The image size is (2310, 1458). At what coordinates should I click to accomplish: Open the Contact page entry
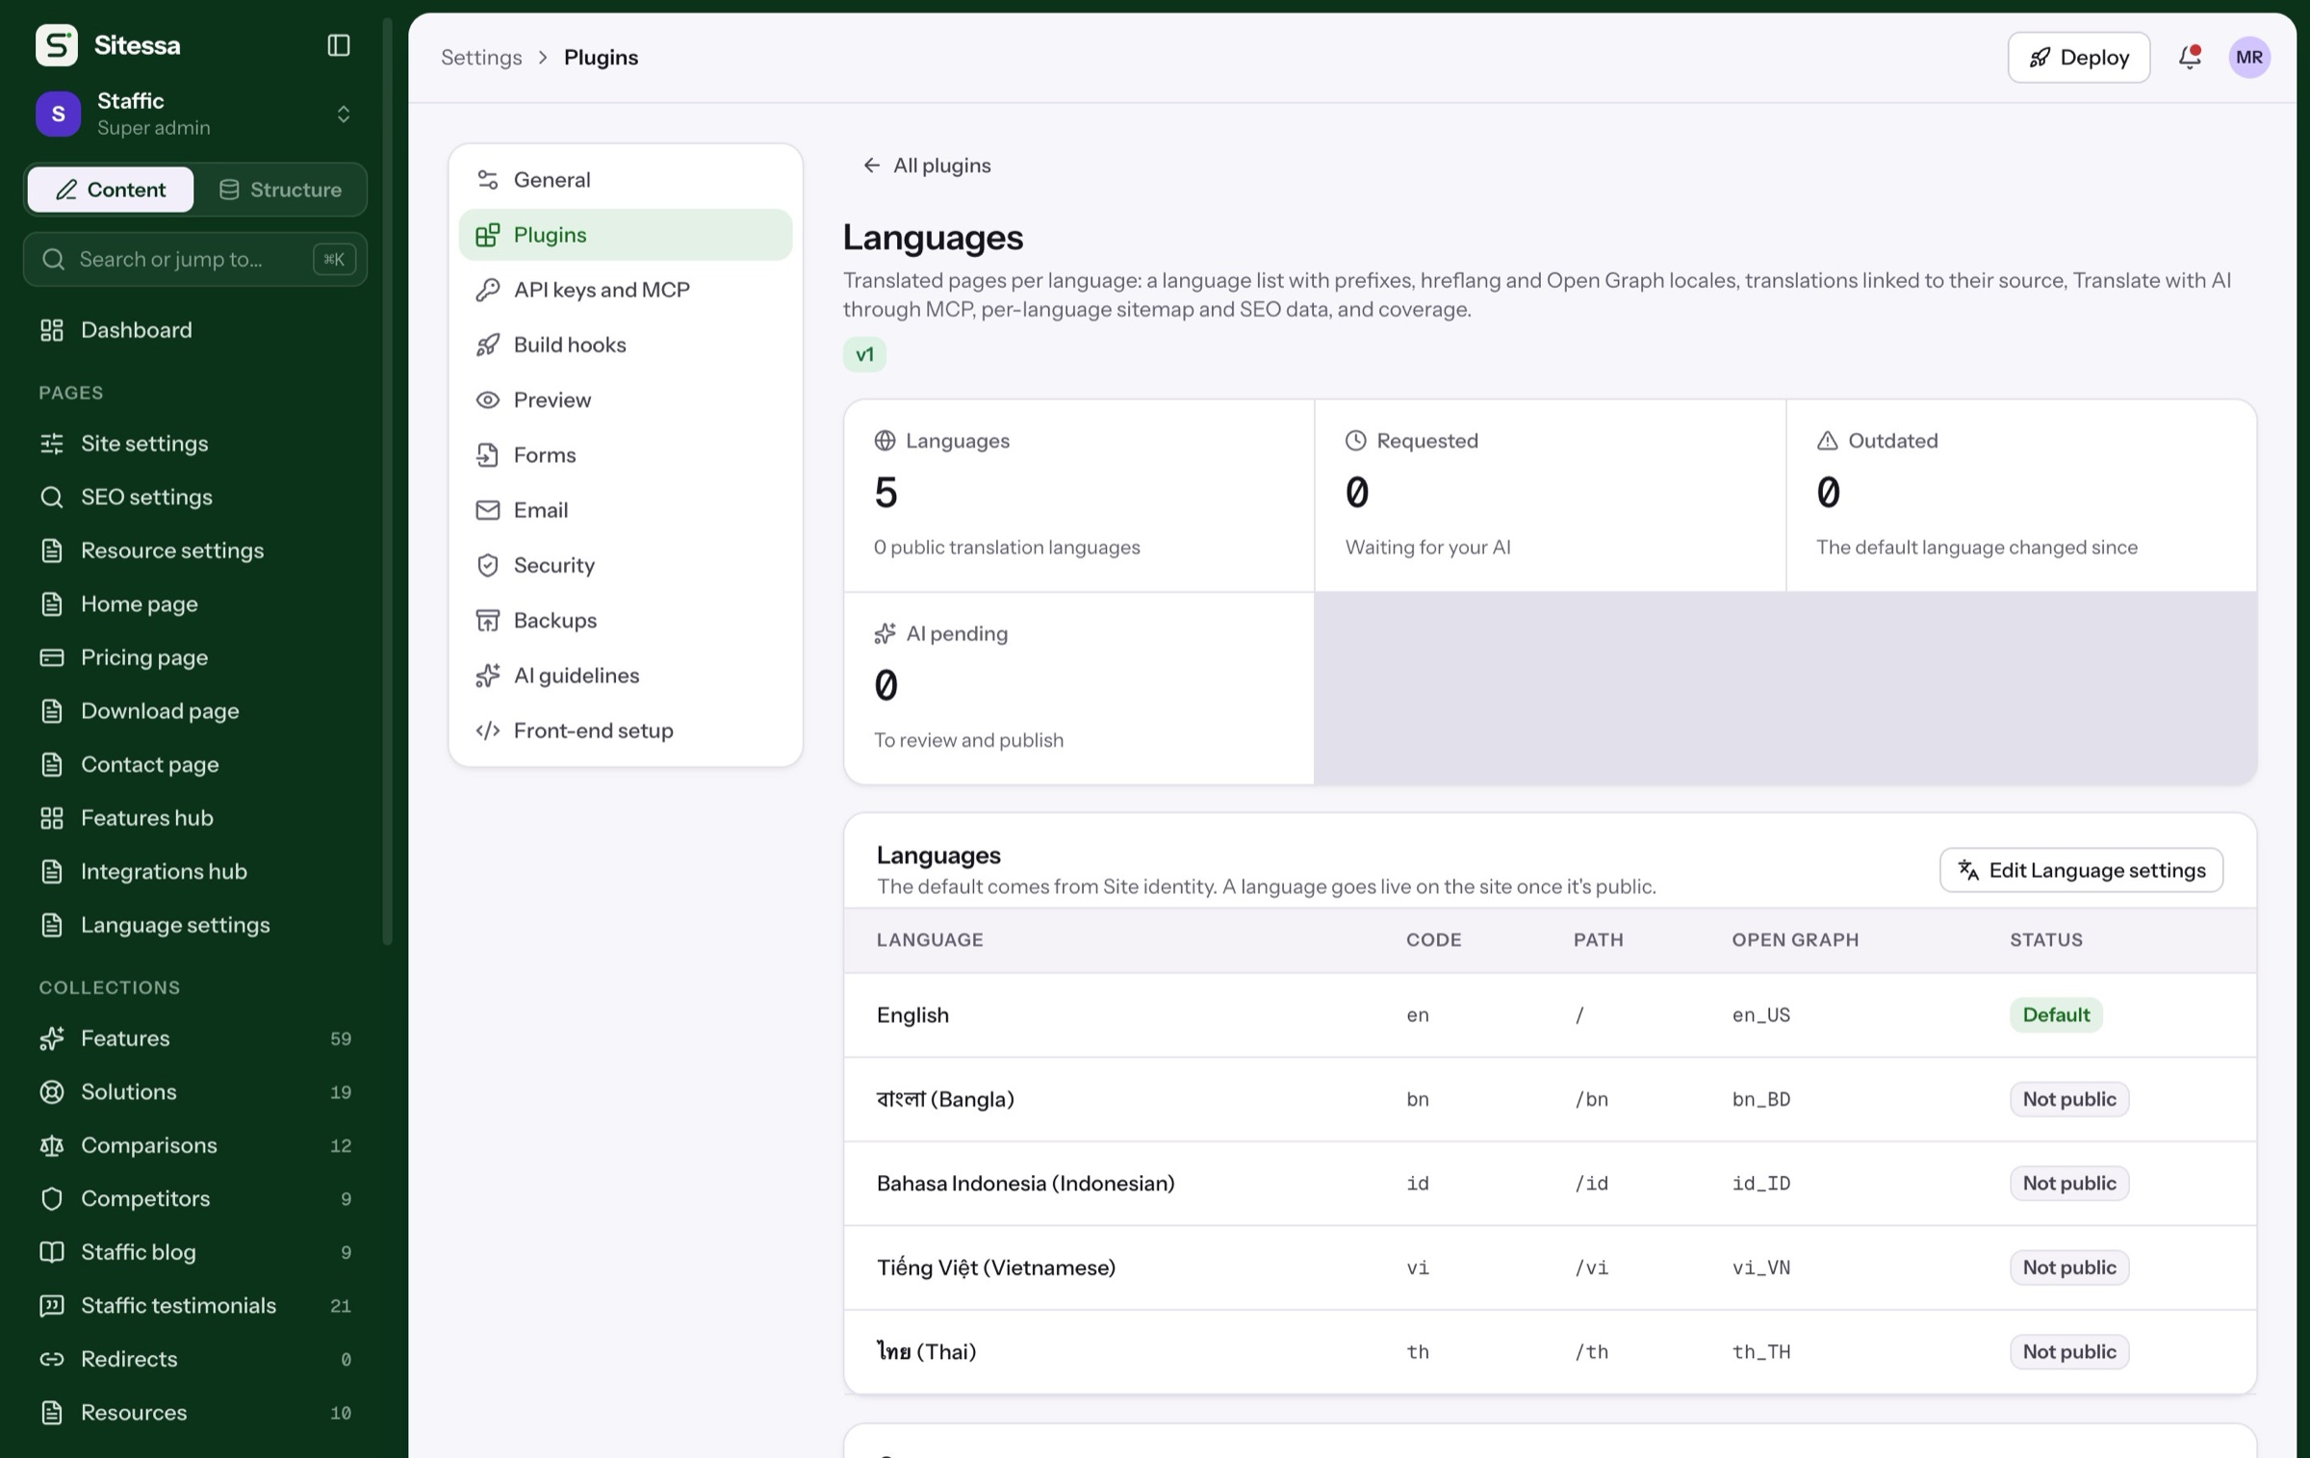coord(195,765)
